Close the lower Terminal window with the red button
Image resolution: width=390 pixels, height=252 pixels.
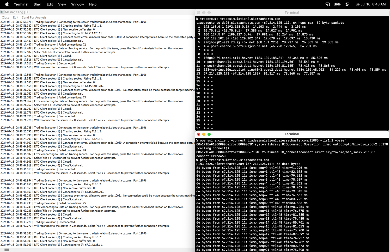pyautogui.click(x=199, y=134)
